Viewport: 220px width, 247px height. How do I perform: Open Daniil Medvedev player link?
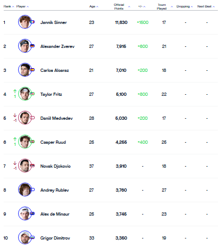tap(56, 118)
